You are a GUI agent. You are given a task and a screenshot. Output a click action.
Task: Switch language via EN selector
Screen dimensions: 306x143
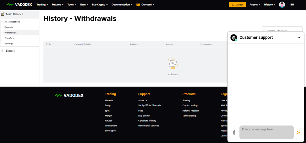tap(292, 4)
